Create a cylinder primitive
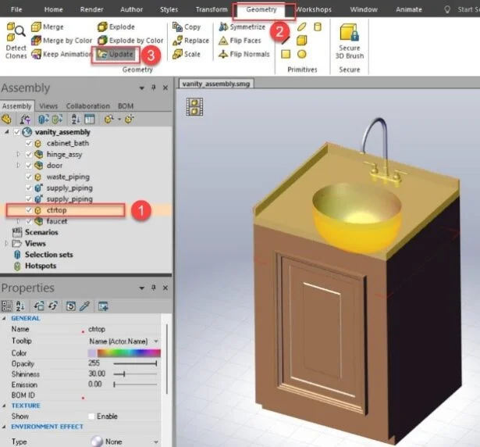Screen dimensions: 480x447 (x=318, y=27)
